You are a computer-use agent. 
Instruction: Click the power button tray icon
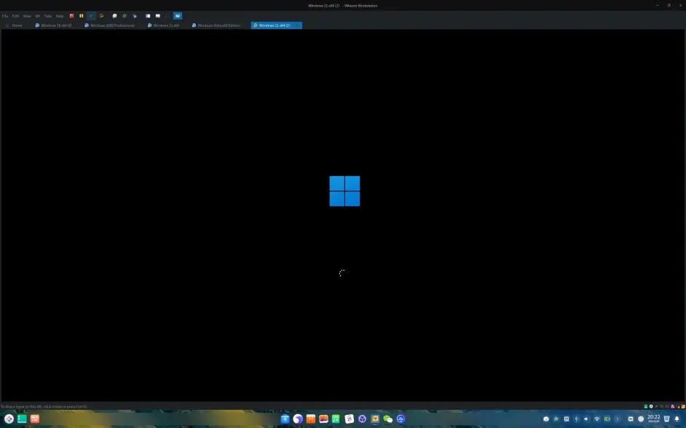[641, 419]
